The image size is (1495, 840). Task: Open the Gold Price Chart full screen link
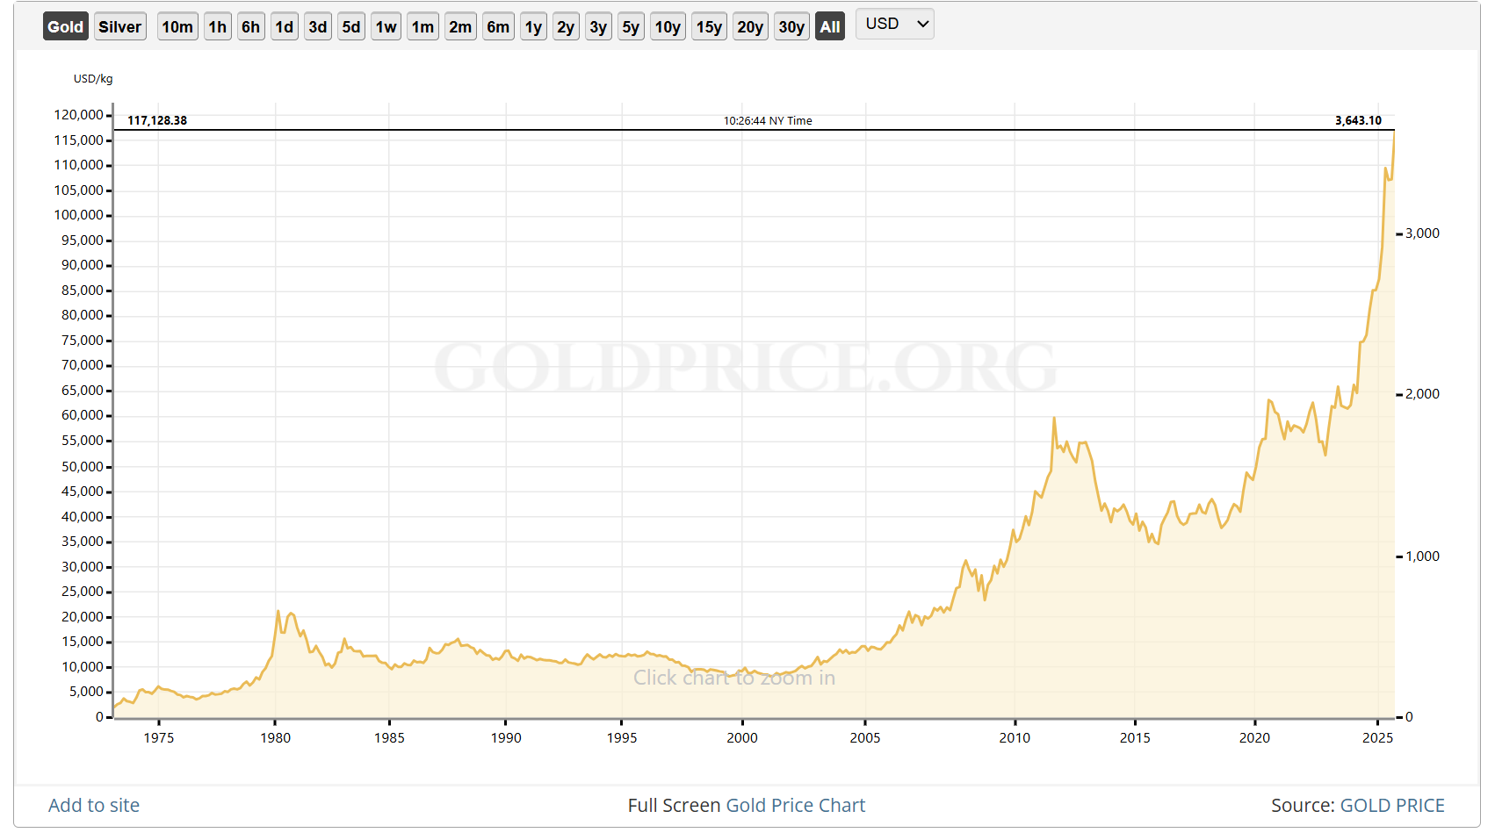pyautogui.click(x=796, y=805)
